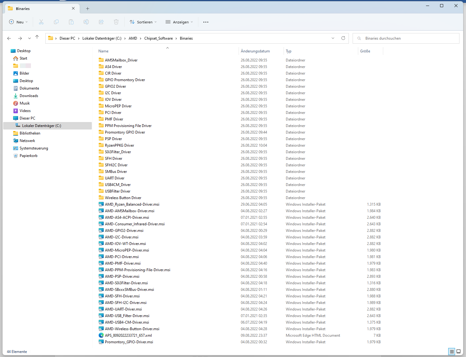
Task: Select the APS_8092022233721_657.xml Edge file icon
Action: [x=101, y=335]
